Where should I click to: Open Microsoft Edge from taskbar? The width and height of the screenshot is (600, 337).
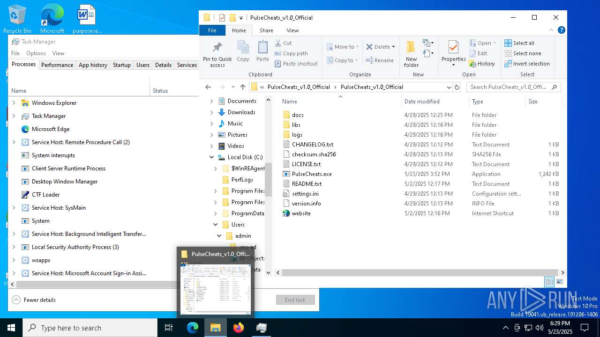[193, 328]
